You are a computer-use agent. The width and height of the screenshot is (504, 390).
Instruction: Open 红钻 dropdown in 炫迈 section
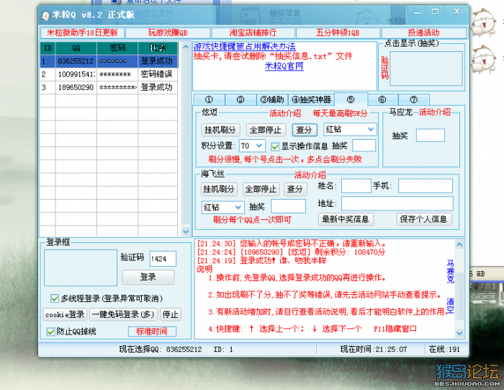[350, 129]
